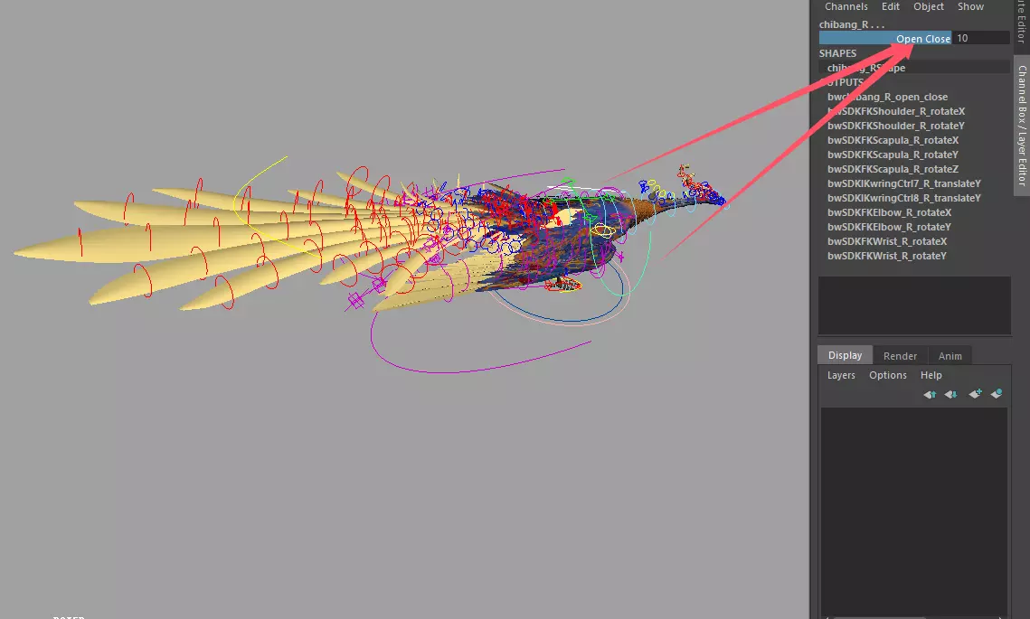The image size is (1030, 619).
Task: Select the Open Close attribute label
Action: click(x=923, y=39)
